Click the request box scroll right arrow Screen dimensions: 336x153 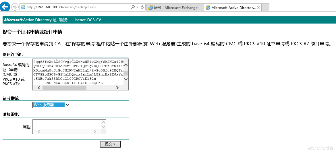tap(117, 88)
